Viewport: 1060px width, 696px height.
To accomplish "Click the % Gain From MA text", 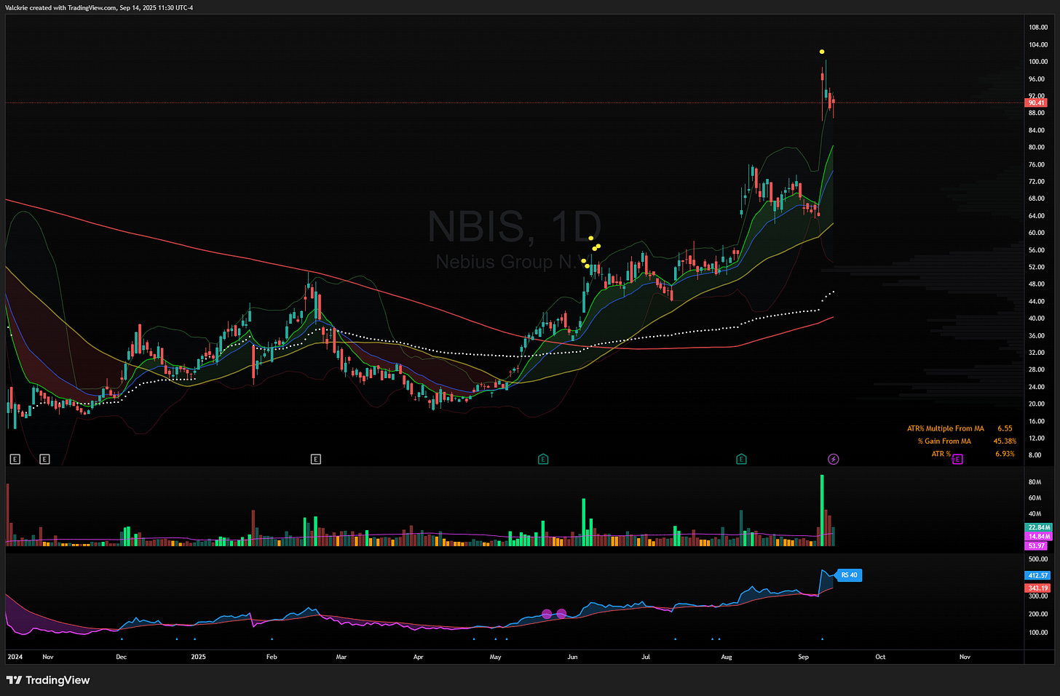I will [x=944, y=441].
